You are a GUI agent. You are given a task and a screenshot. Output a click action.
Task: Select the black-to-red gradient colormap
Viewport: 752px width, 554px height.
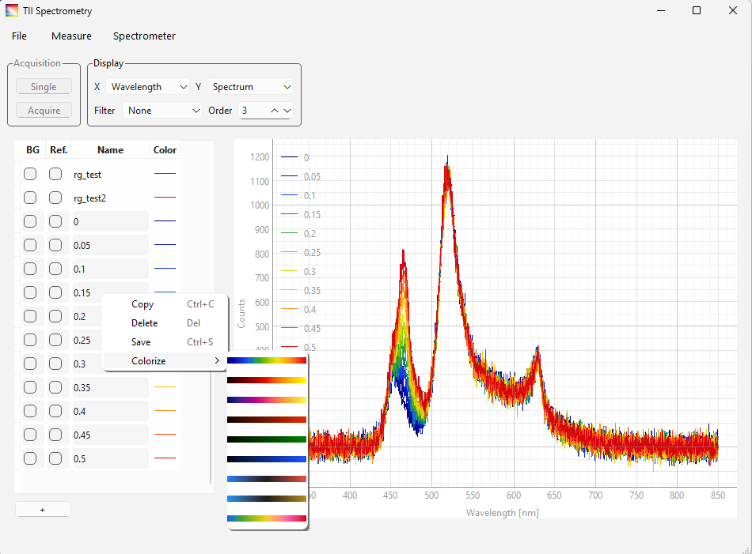pos(267,418)
